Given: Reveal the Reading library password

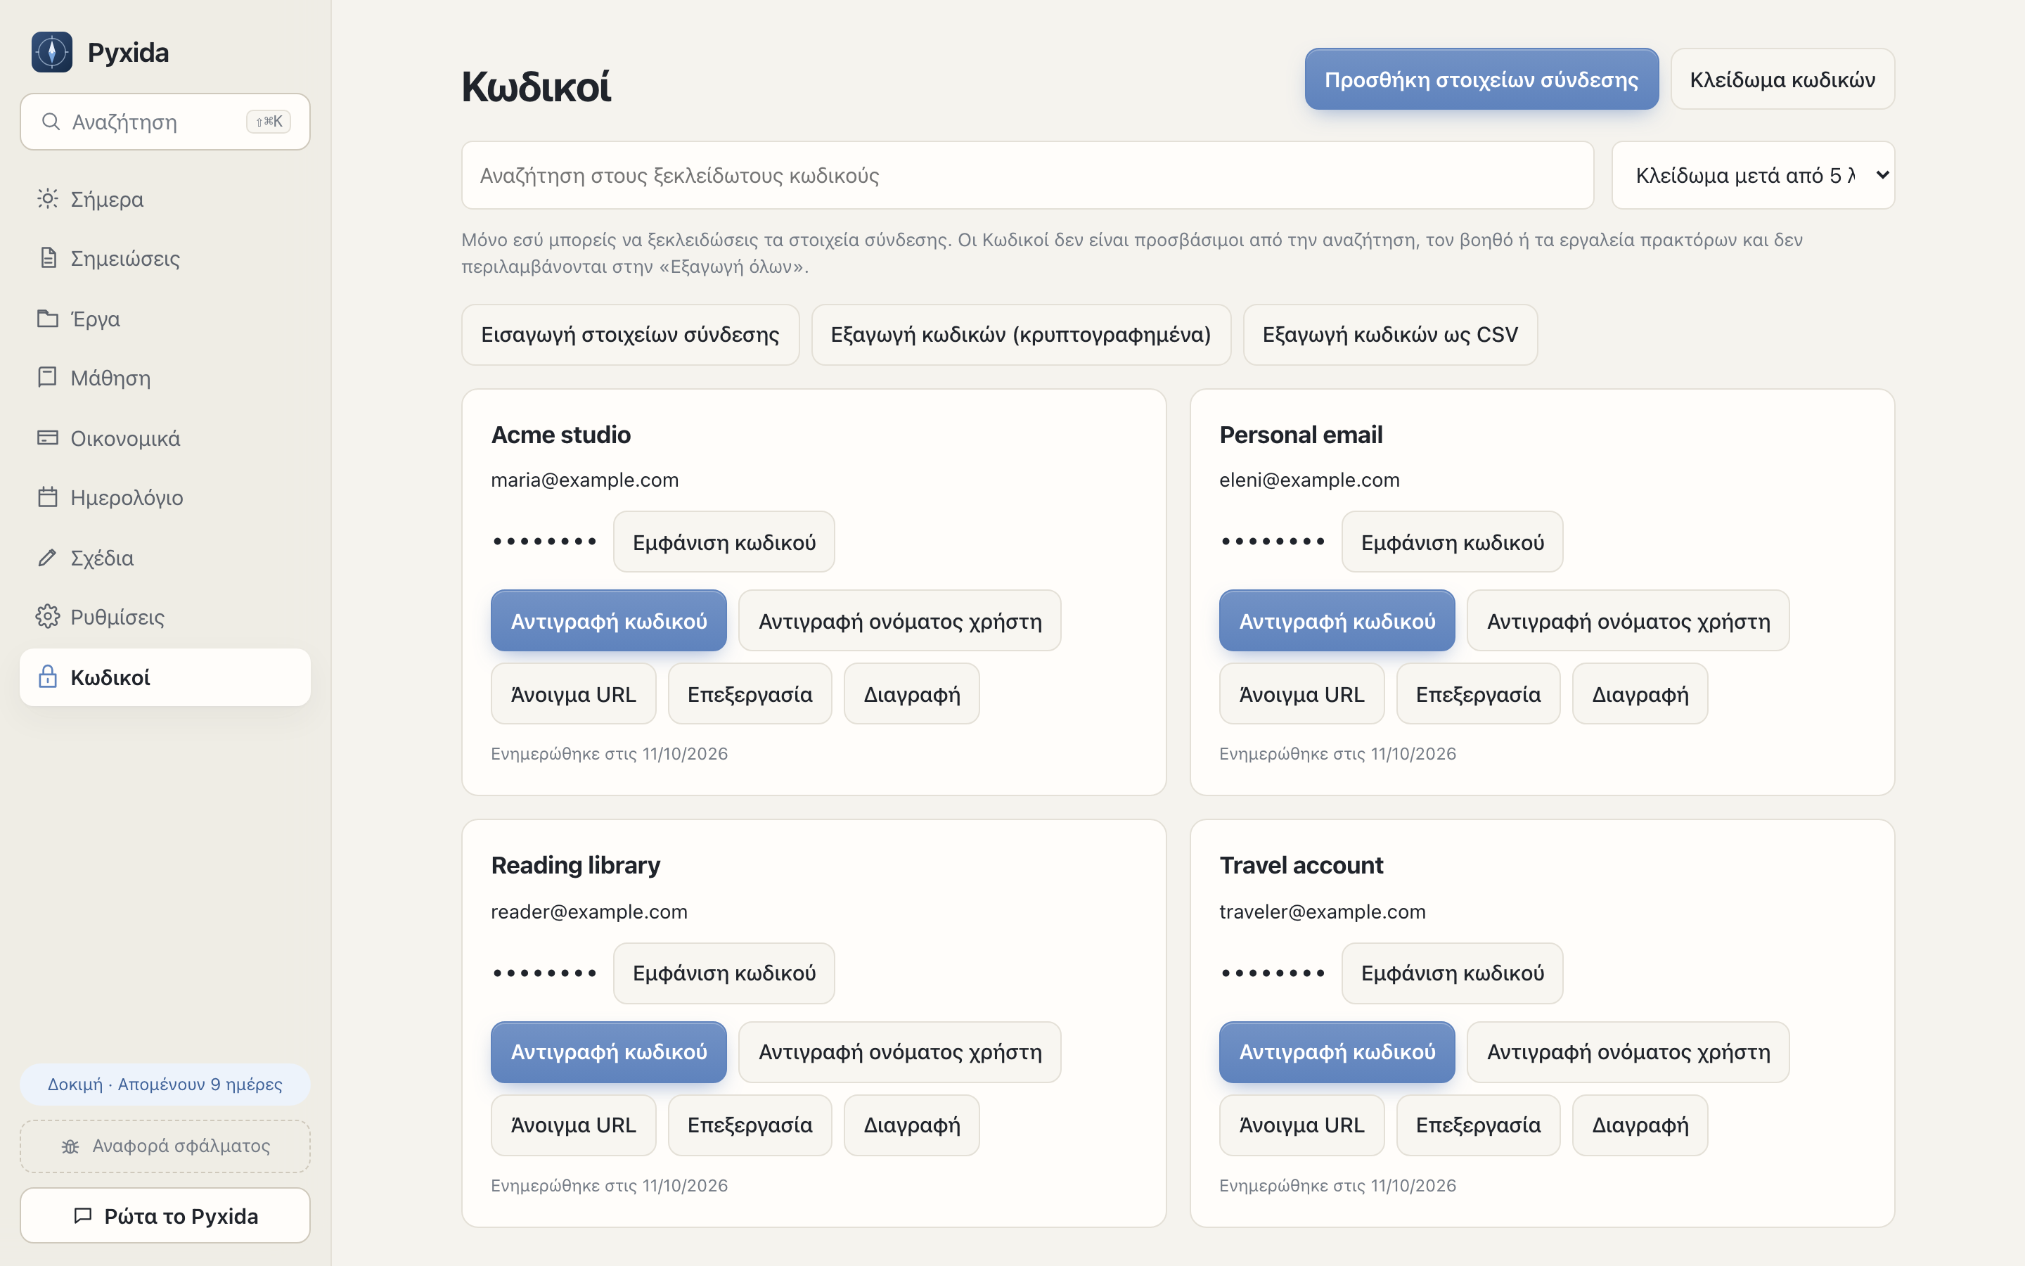Looking at the screenshot, I should [724, 973].
